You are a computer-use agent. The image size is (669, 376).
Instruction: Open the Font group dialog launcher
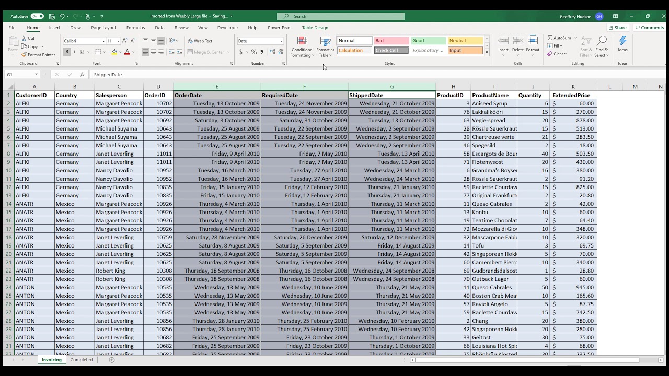136,64
